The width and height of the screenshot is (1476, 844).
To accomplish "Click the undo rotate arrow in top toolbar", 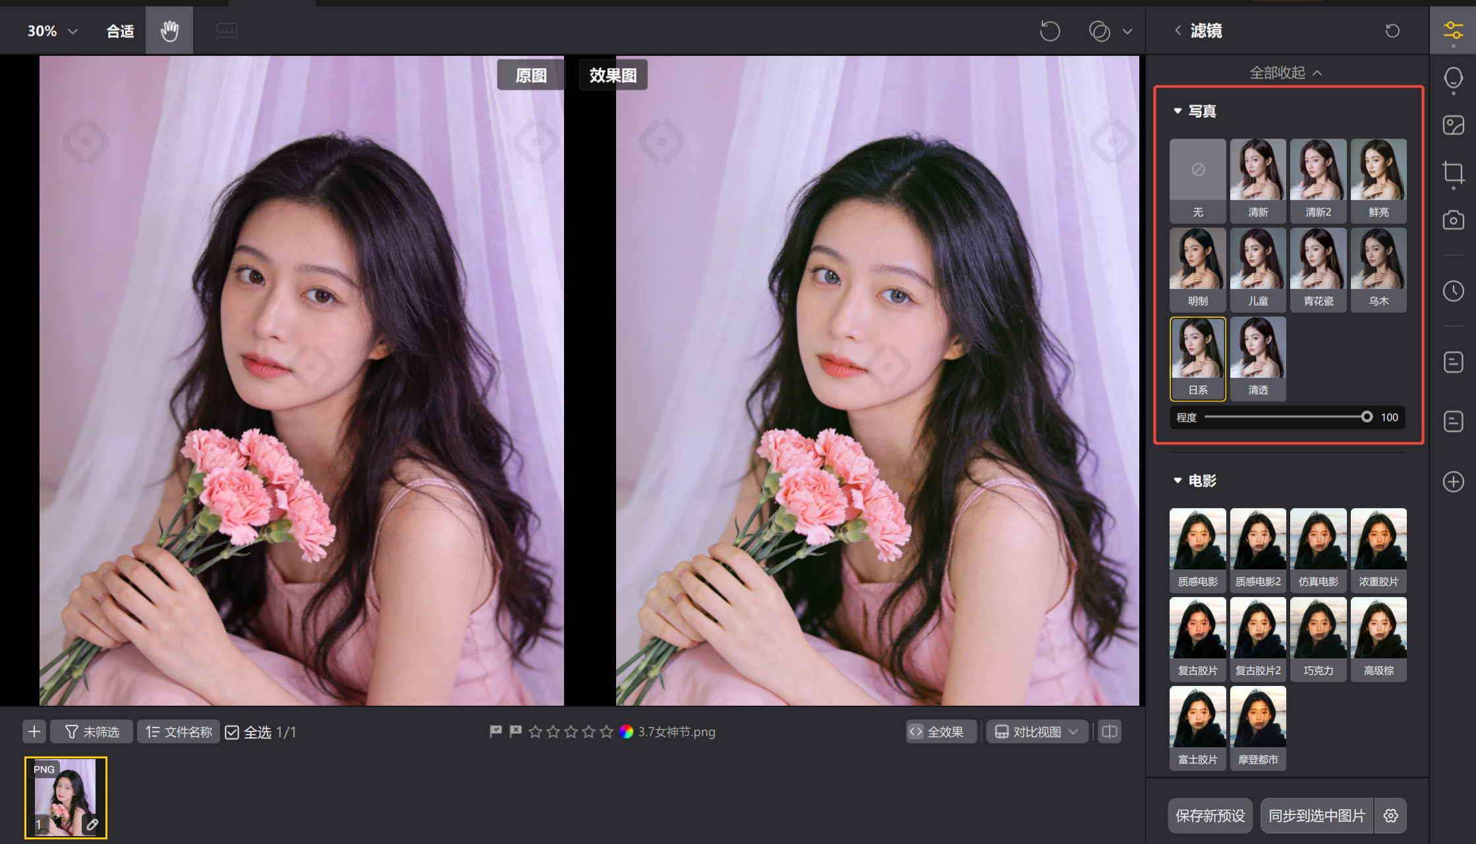I will point(1050,30).
